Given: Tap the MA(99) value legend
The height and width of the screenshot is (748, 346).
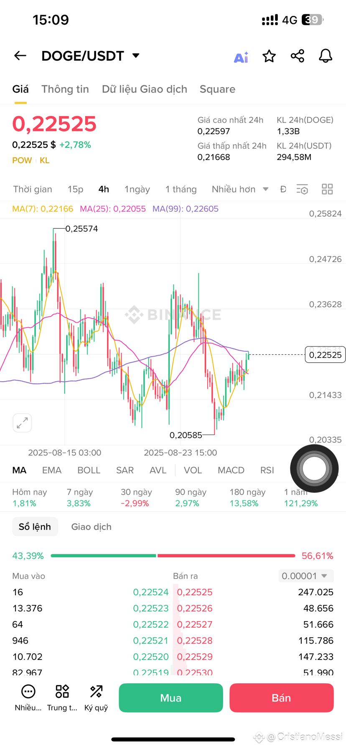Looking at the screenshot, I should pos(186,209).
